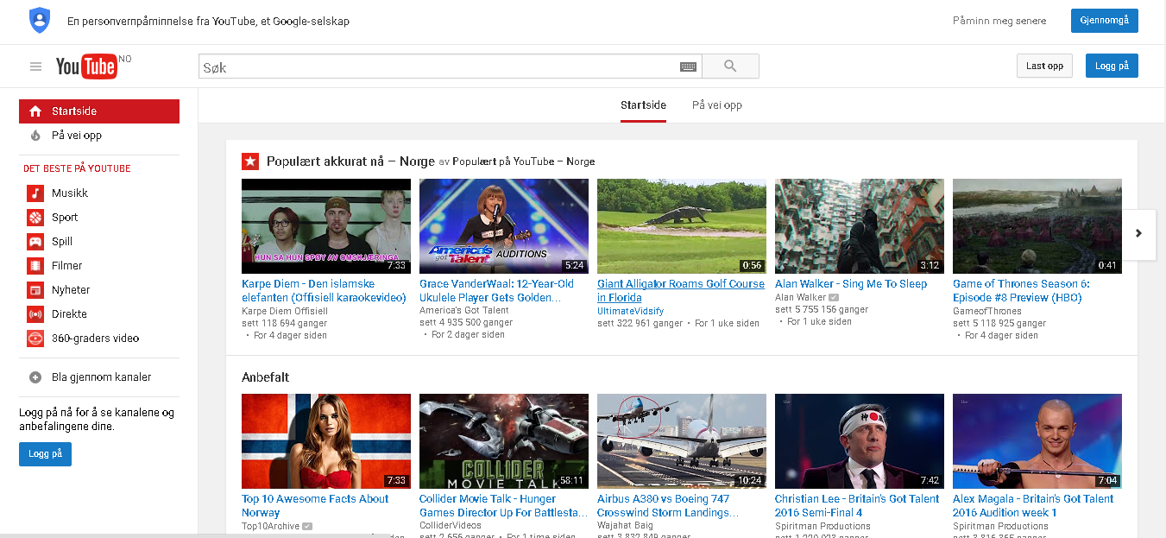Screen dimensions: 1166x538
Task: Show next popular videos with arrow
Action: (x=1138, y=233)
